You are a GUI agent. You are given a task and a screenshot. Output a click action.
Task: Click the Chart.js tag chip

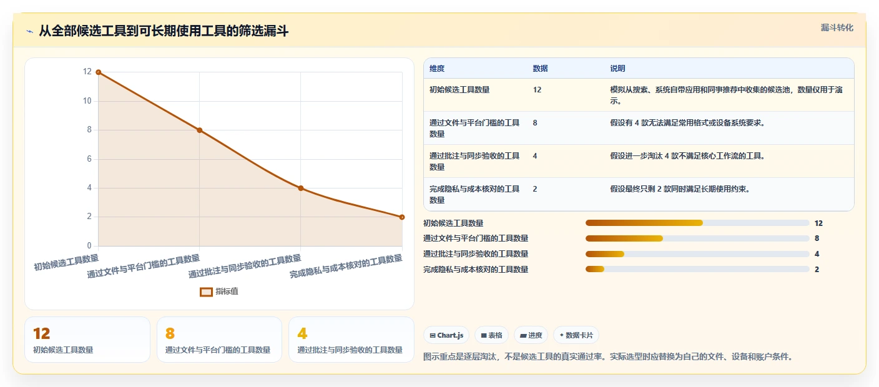point(446,335)
